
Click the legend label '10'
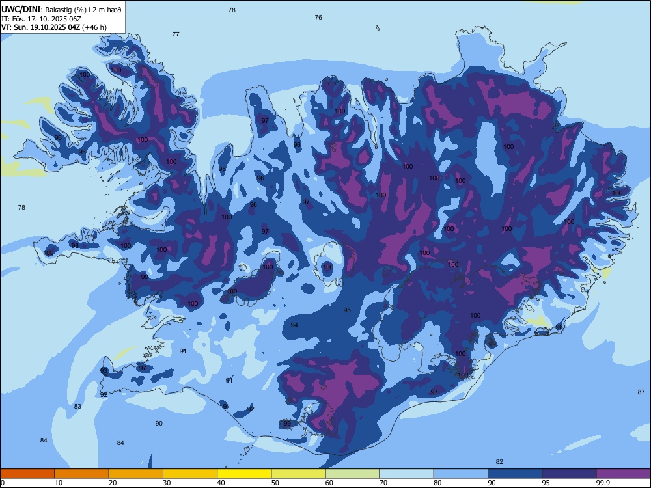tap(59, 483)
